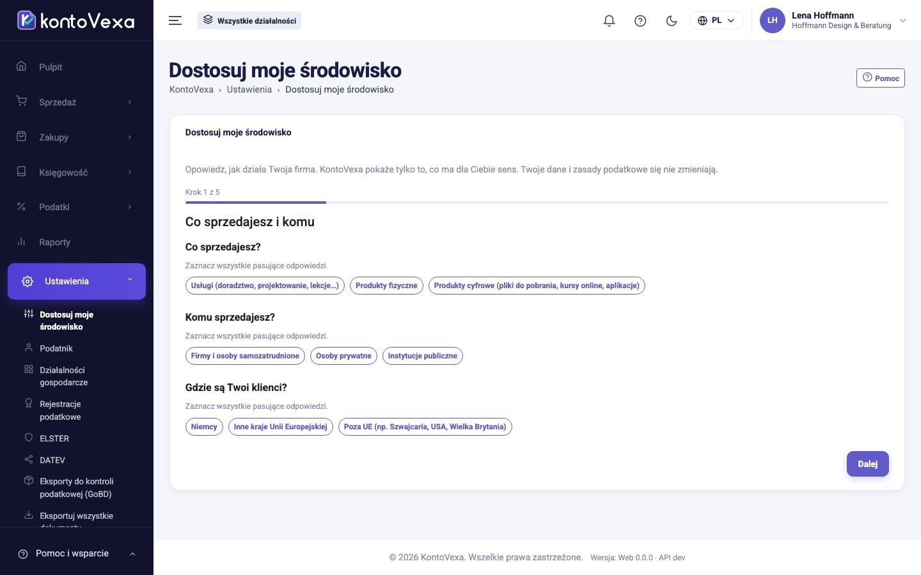Open 'Rejestracje podatkowe' in the sidebar
This screenshot has width=921, height=575.
pyautogui.click(x=60, y=410)
